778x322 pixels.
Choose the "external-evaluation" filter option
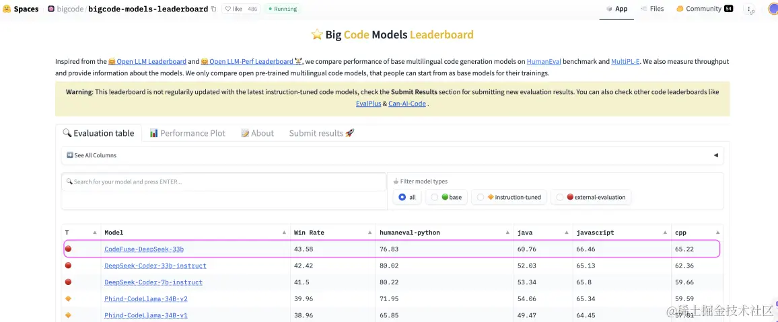pos(560,197)
